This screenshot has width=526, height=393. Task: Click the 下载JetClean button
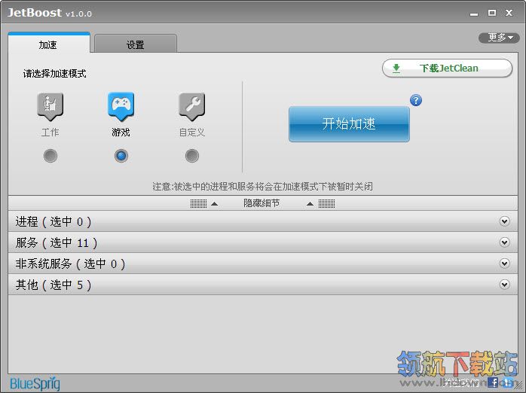pyautogui.click(x=447, y=69)
